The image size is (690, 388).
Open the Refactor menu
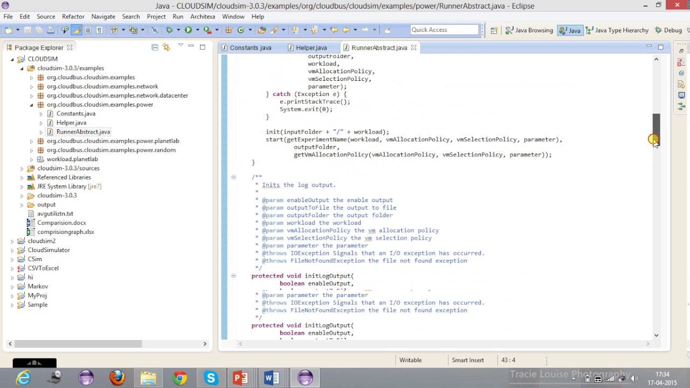pos(73,17)
